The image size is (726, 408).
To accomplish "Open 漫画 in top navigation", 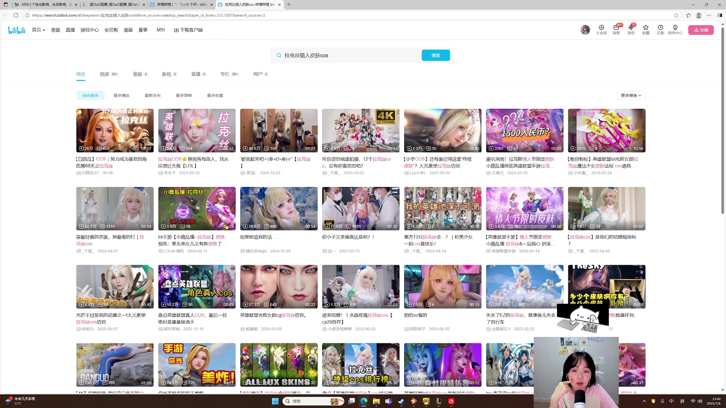I will coord(128,30).
